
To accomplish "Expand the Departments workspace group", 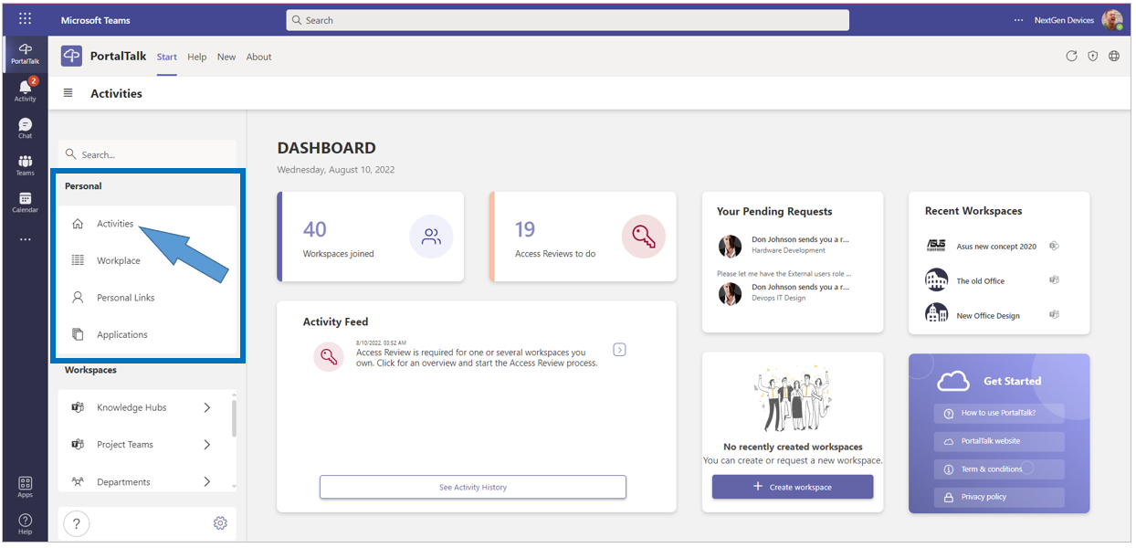I will 207,481.
